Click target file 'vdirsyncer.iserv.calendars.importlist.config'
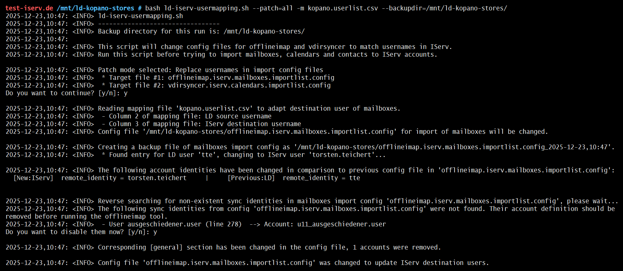The image size is (623, 271). [x=249, y=85]
